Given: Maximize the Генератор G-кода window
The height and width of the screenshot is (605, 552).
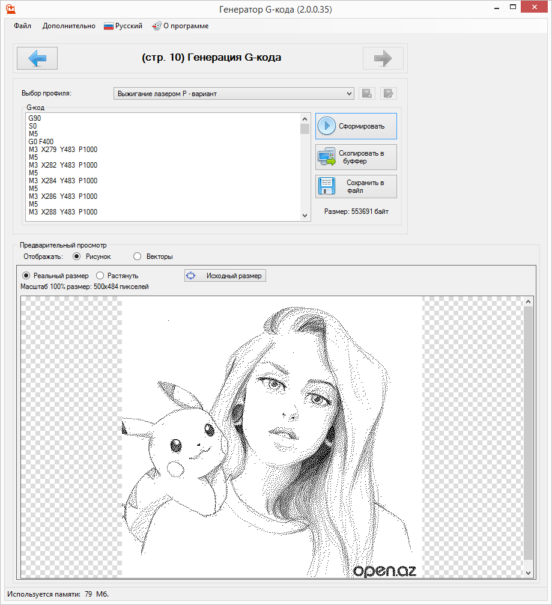Looking at the screenshot, I should [x=512, y=7].
